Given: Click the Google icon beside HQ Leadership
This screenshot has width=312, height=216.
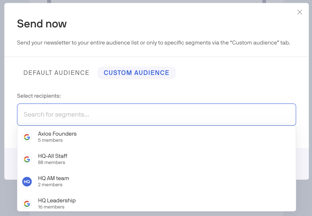Looking at the screenshot, I should tap(27, 204).
